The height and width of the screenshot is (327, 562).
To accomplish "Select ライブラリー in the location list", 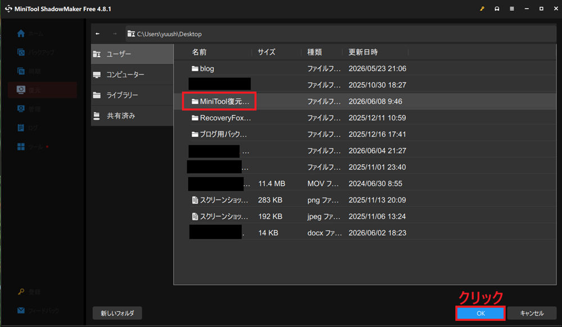I will pos(132,95).
